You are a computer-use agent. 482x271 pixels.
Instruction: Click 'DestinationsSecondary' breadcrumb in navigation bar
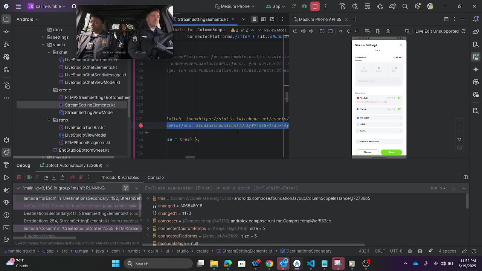point(305,251)
